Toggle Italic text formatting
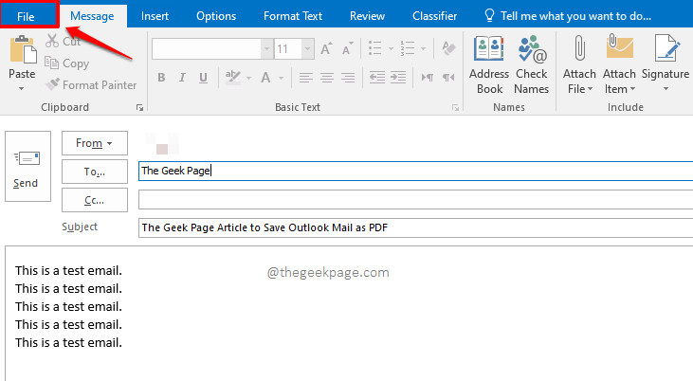 pyautogui.click(x=182, y=78)
